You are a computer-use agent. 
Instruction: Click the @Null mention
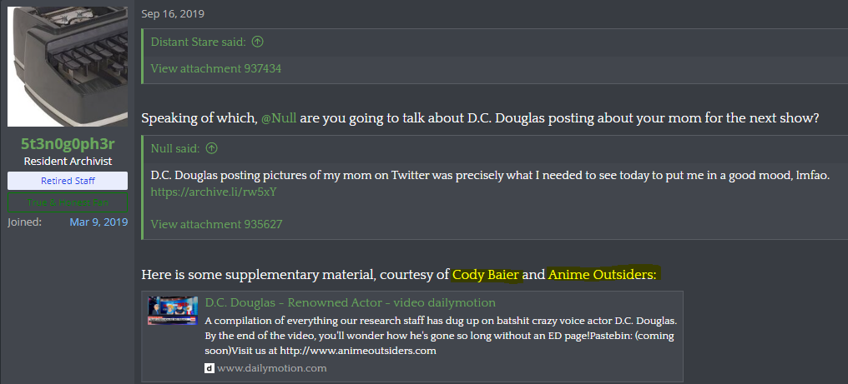click(279, 118)
